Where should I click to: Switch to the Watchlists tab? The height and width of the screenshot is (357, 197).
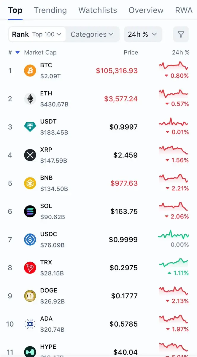98,10
